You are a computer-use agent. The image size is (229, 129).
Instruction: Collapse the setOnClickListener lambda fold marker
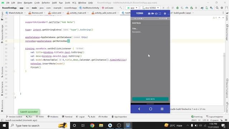[x=14, y=49]
